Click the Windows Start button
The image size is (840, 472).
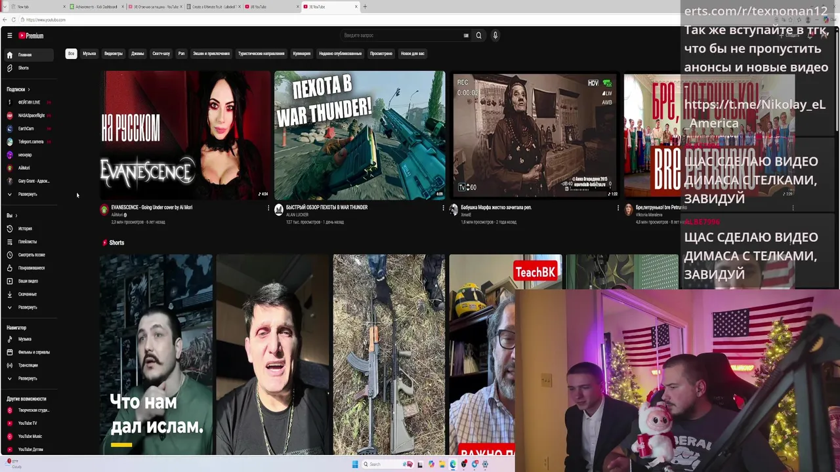355,464
